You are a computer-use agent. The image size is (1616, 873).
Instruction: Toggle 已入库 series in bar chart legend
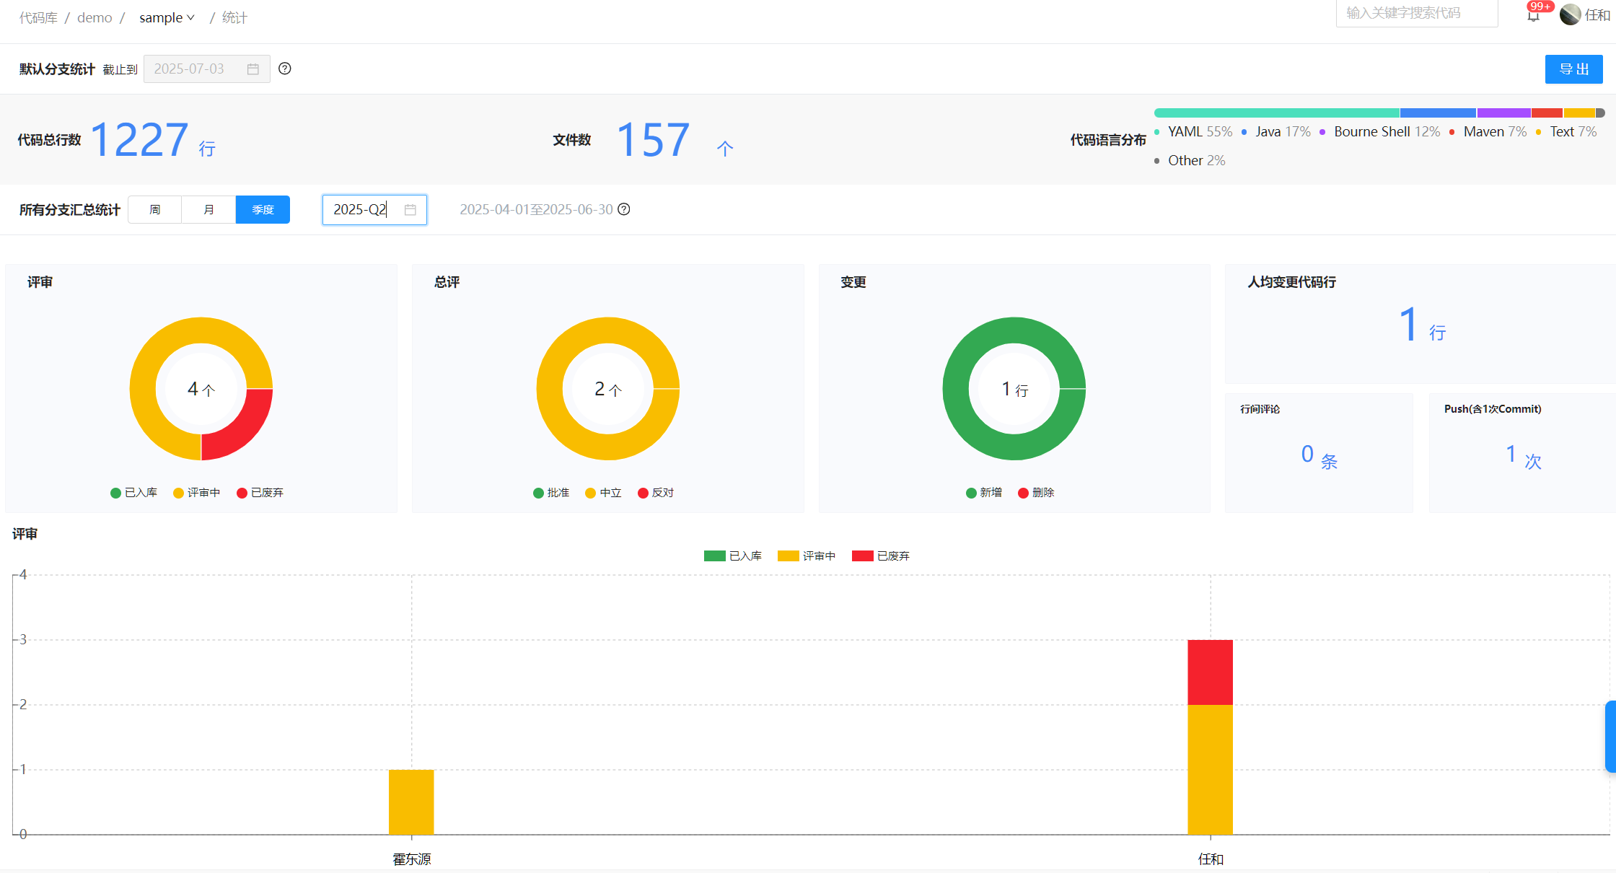[x=732, y=556]
